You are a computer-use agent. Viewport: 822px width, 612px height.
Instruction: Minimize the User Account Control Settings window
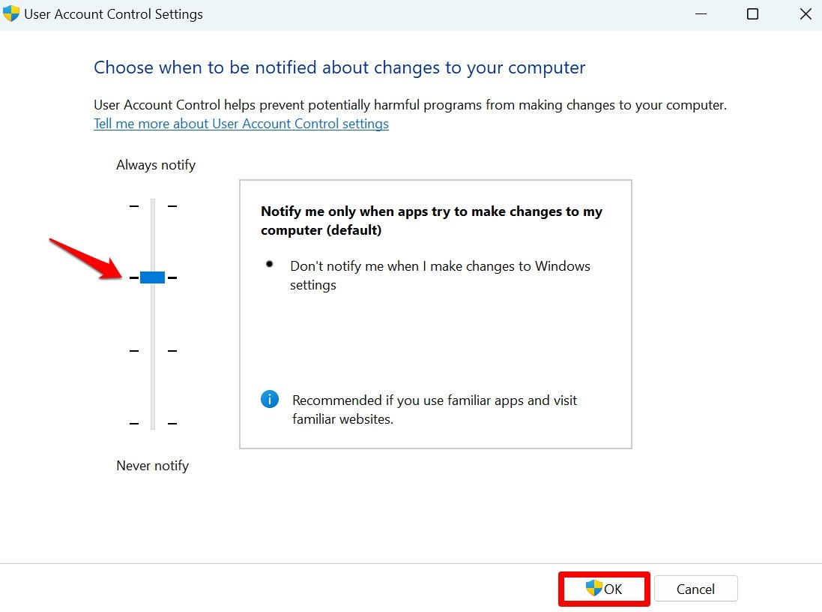[x=701, y=14]
